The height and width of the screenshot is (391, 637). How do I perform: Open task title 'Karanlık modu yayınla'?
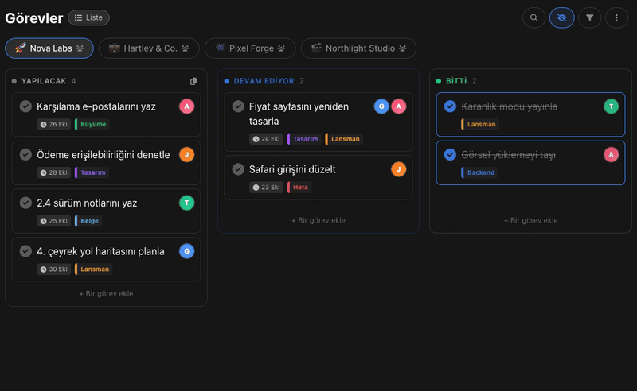tap(510, 106)
